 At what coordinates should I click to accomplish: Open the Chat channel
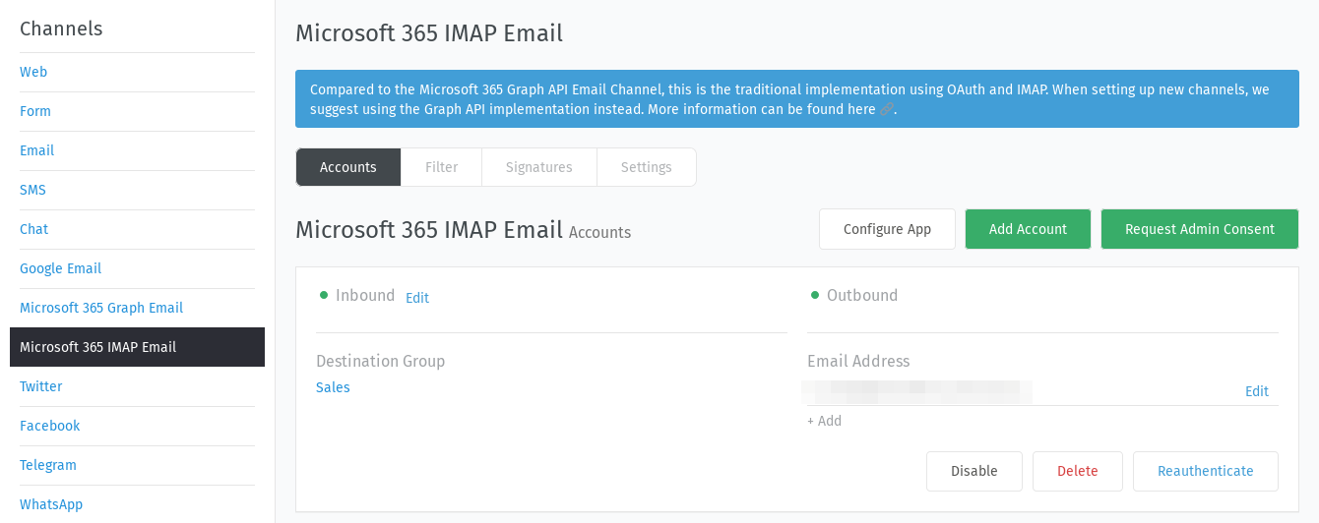tap(34, 229)
